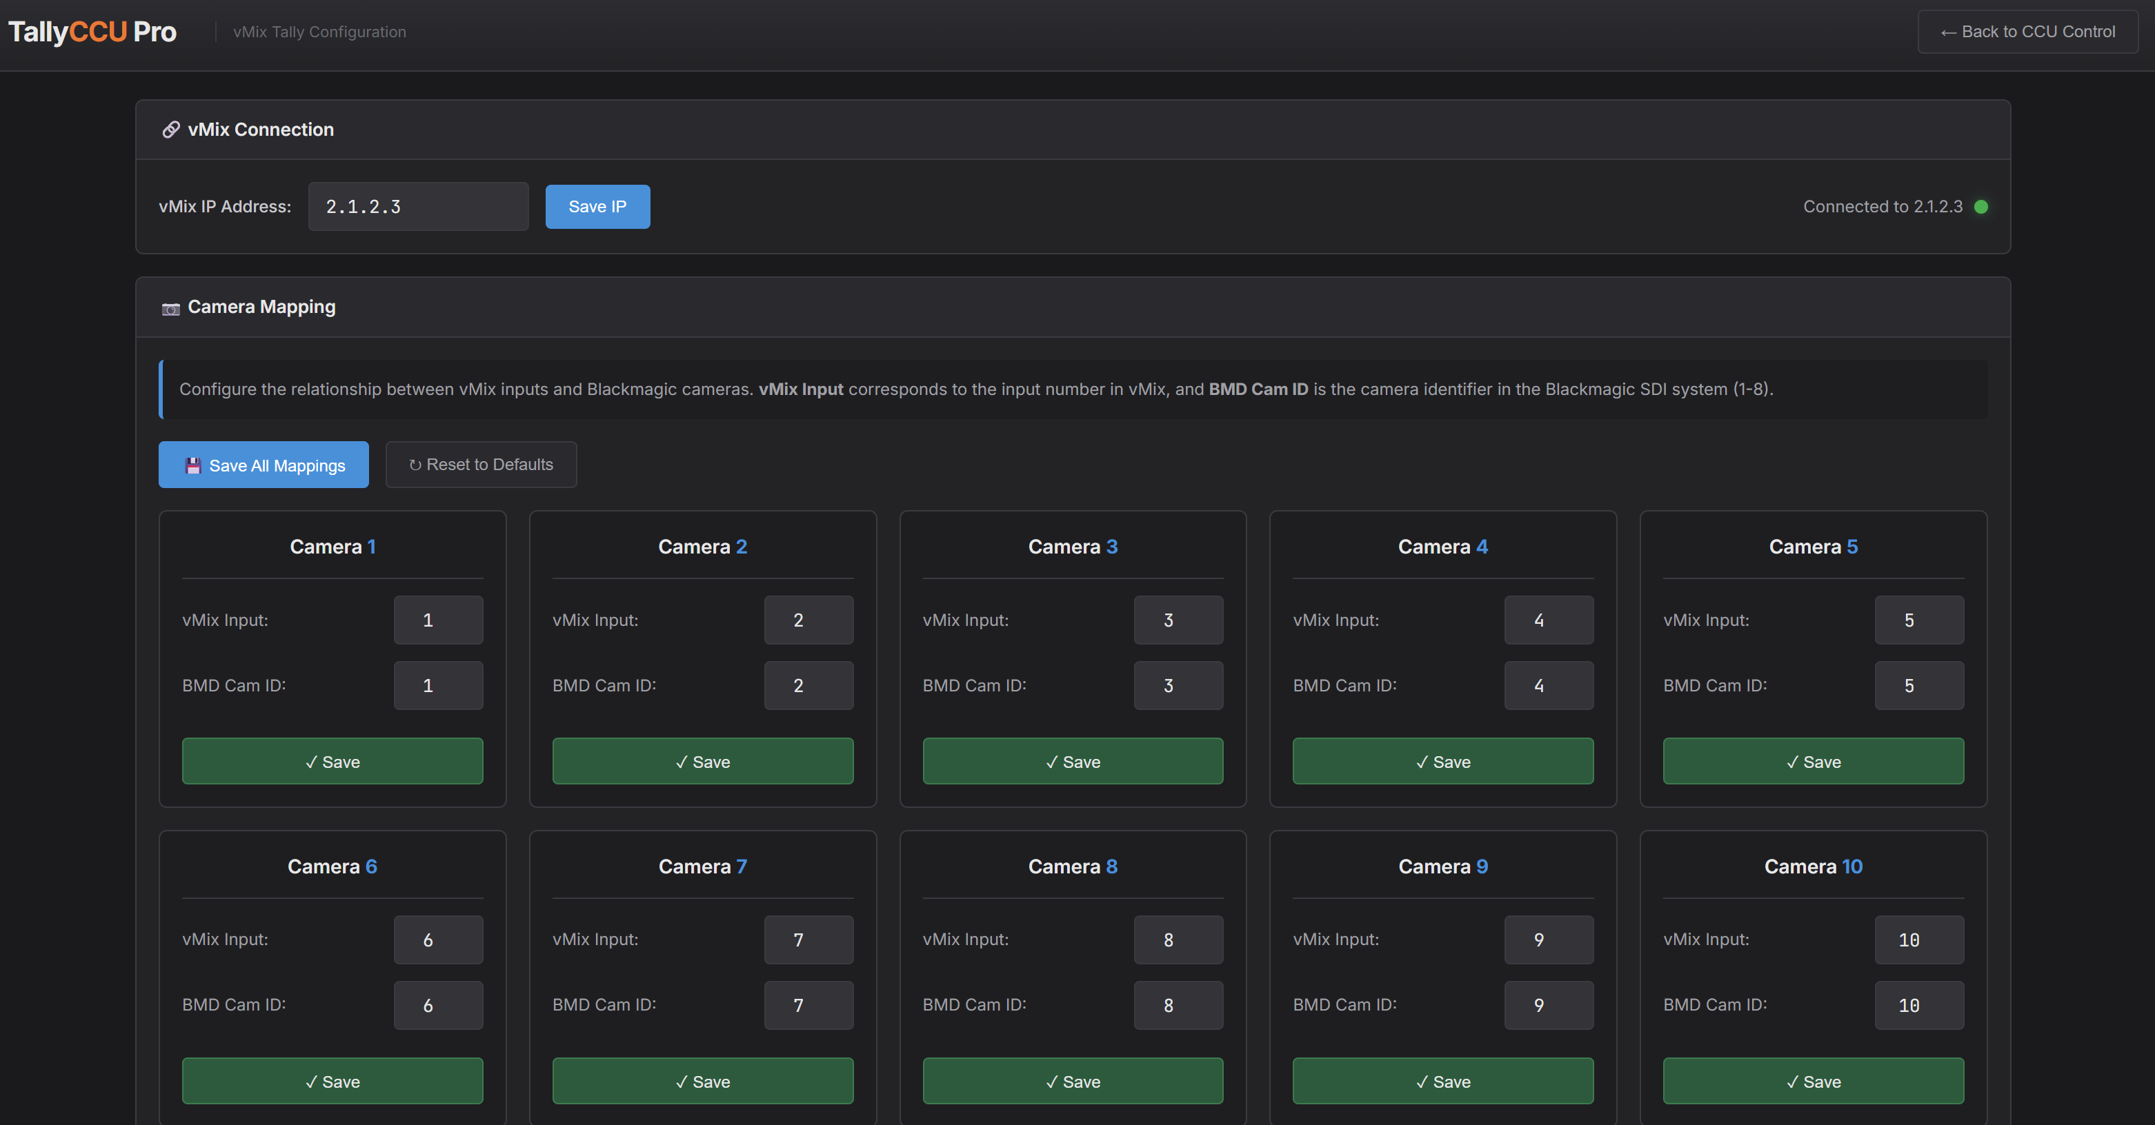Click Camera 9 BMD Cam ID field

(1548, 1004)
